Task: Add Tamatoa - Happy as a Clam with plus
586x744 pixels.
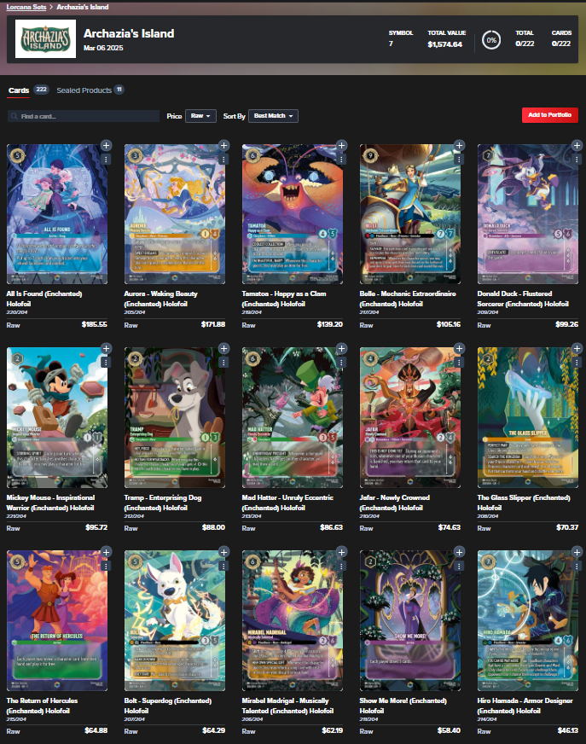Action: point(342,145)
